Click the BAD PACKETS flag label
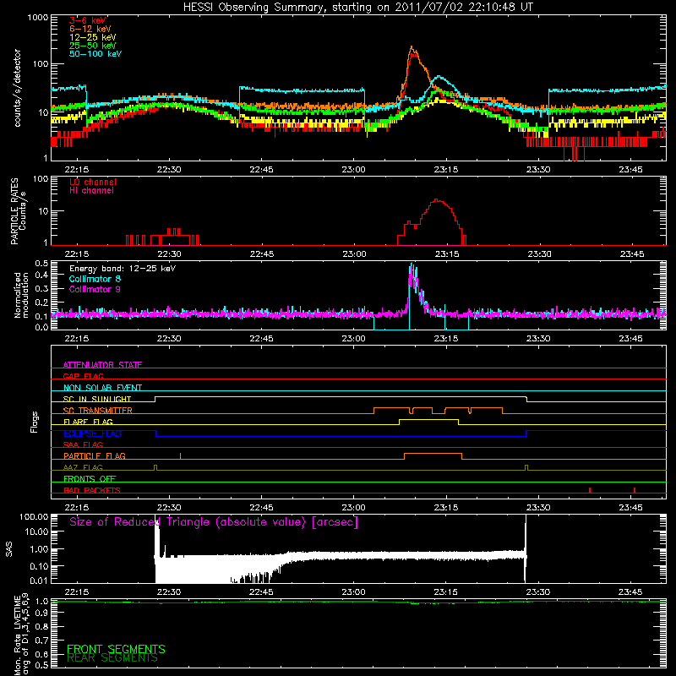Image resolution: width=676 pixels, height=676 pixels. pyautogui.click(x=92, y=490)
